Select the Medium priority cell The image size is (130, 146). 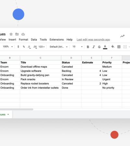click(112, 67)
